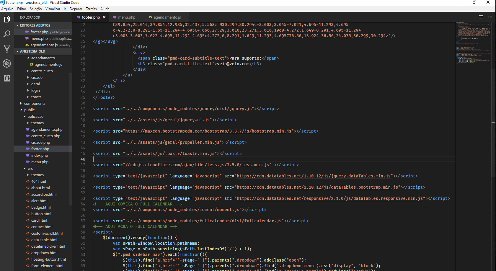The image size is (496, 271).
Task: Click the PHP icon of footer.php tab
Action: 78,17
